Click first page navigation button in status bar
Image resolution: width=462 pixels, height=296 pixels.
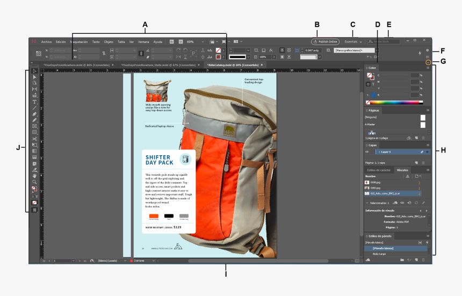tap(44, 261)
